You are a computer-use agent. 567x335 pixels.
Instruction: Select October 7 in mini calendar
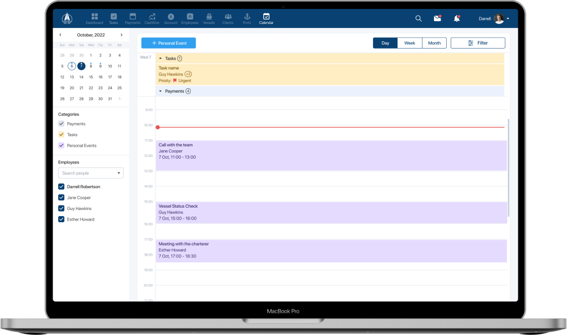(82, 66)
